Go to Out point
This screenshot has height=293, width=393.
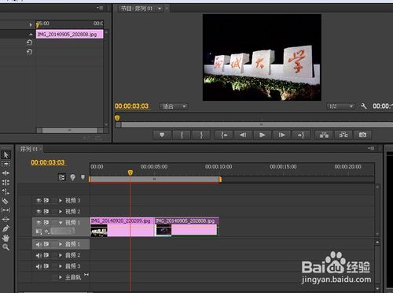tap(301, 135)
